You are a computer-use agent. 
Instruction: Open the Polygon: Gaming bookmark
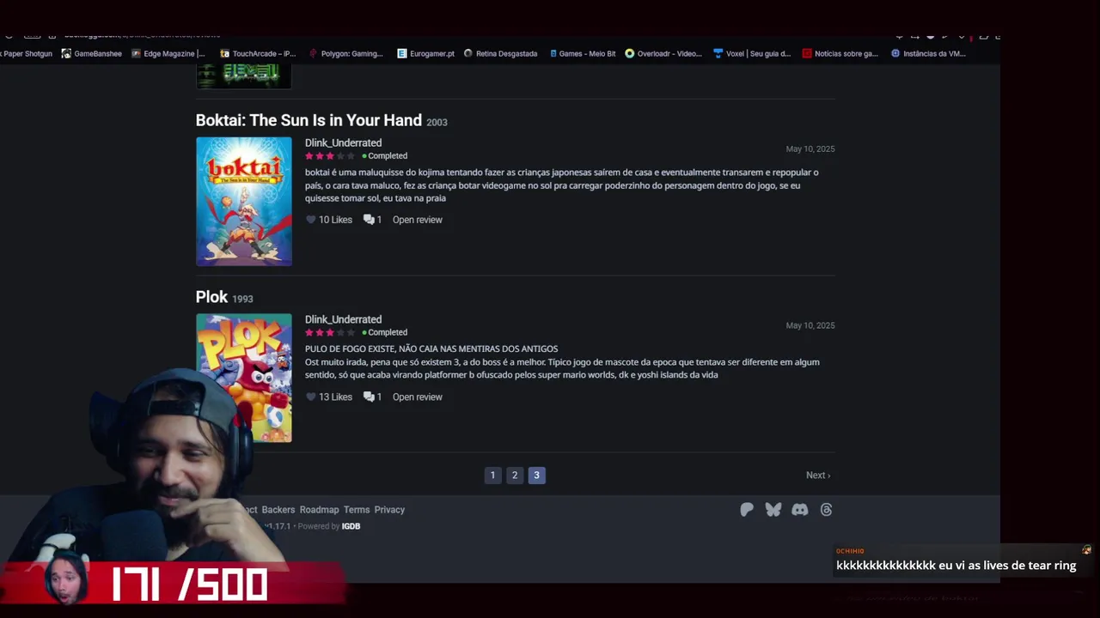345,53
